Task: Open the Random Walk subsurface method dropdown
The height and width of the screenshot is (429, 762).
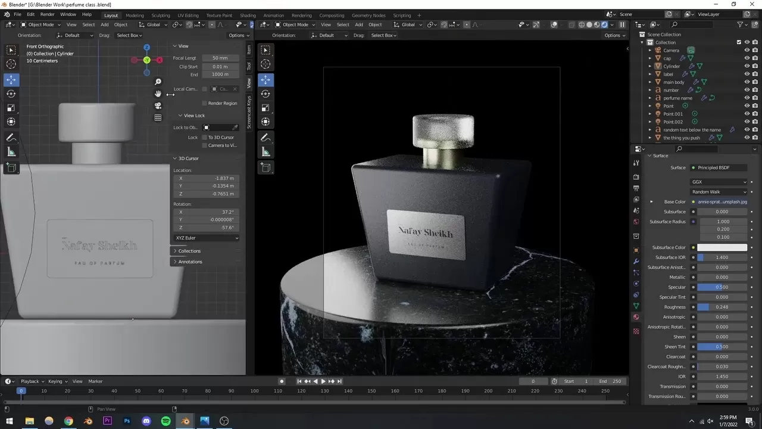Action: tap(719, 191)
